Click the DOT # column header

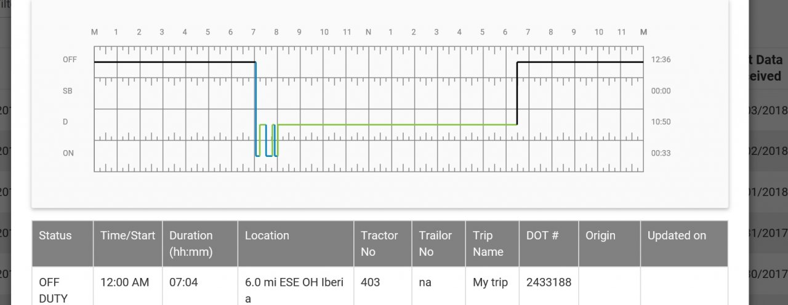(543, 236)
